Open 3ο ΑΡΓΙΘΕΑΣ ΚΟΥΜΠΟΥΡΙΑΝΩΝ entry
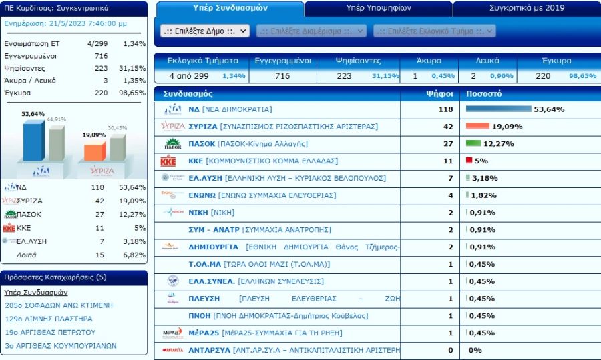The width and height of the screenshot is (601, 360). pyautogui.click(x=61, y=346)
